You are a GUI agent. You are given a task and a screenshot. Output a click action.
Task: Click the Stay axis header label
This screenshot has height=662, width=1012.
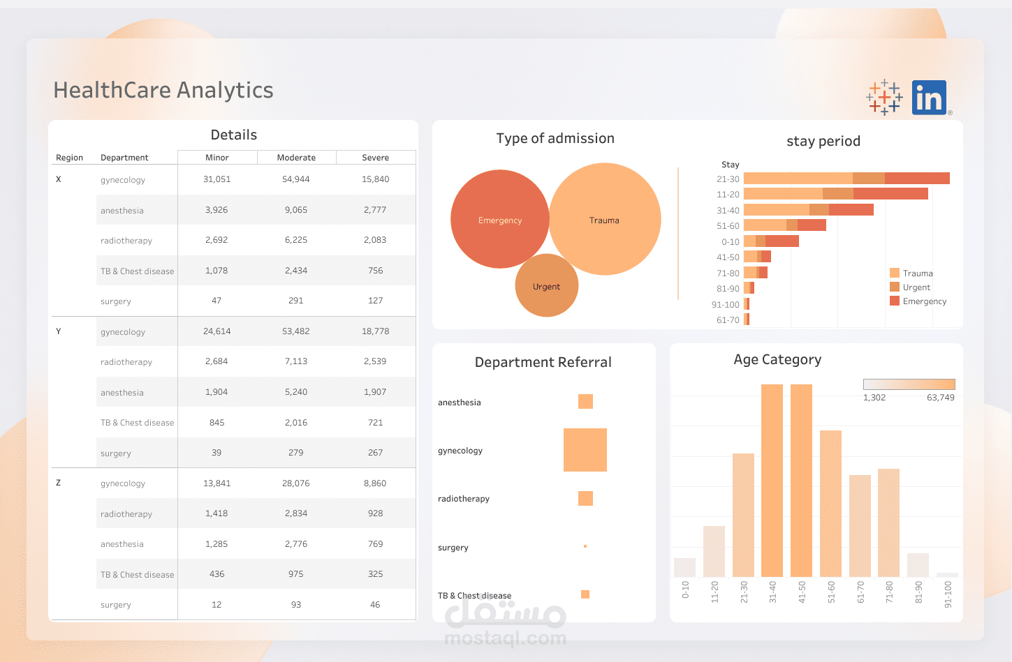pos(731,165)
